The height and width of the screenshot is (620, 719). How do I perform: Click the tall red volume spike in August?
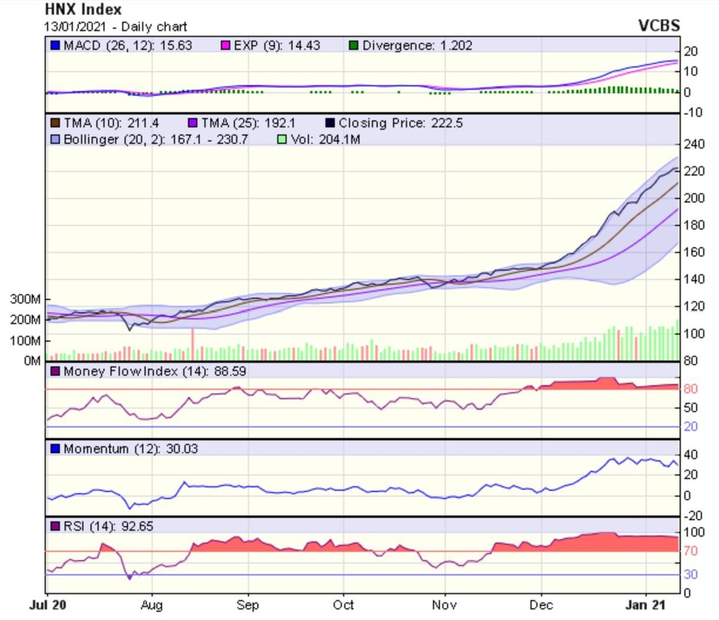pyautogui.click(x=193, y=344)
